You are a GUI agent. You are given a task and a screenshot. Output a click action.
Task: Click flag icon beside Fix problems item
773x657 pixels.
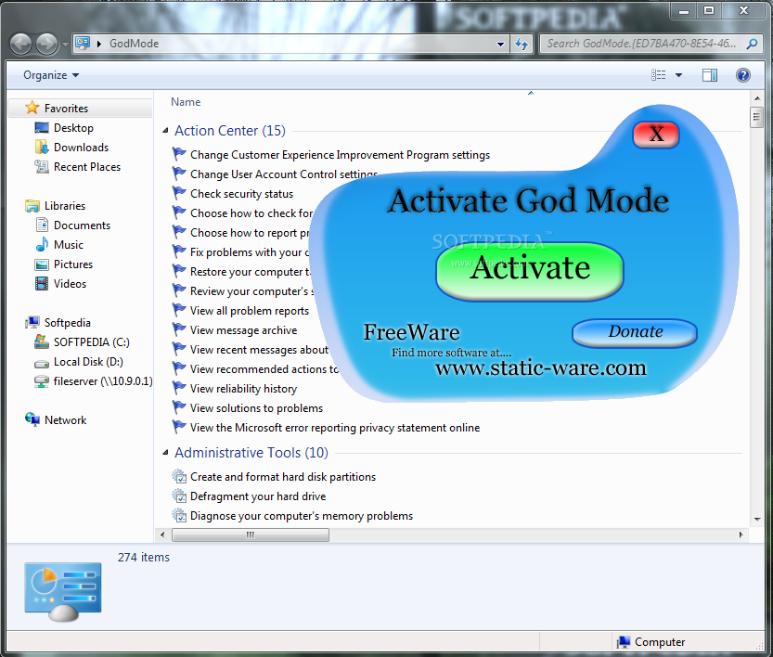(x=179, y=251)
